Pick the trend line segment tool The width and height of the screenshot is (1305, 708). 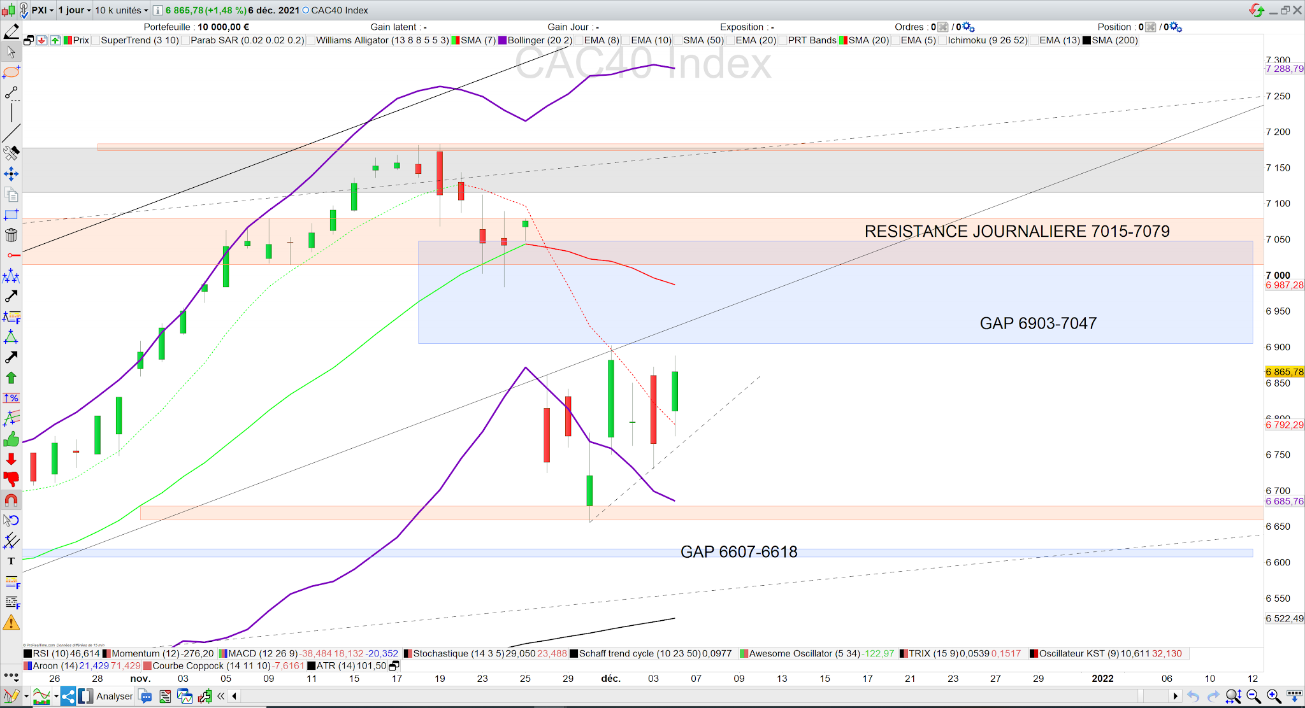11,93
